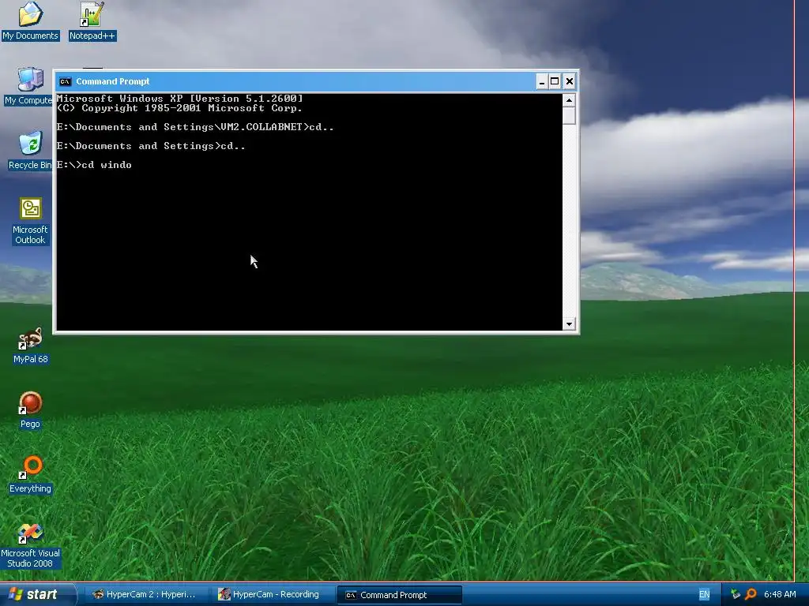809x606 pixels.
Task: Switch to HyperCam 2 taskbar button
Action: [145, 594]
